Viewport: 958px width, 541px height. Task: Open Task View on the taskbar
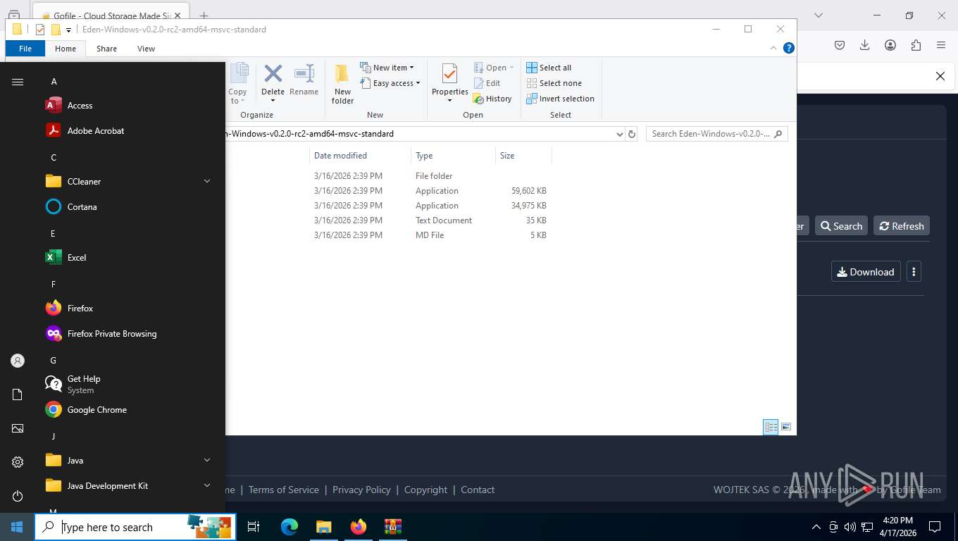click(x=254, y=527)
